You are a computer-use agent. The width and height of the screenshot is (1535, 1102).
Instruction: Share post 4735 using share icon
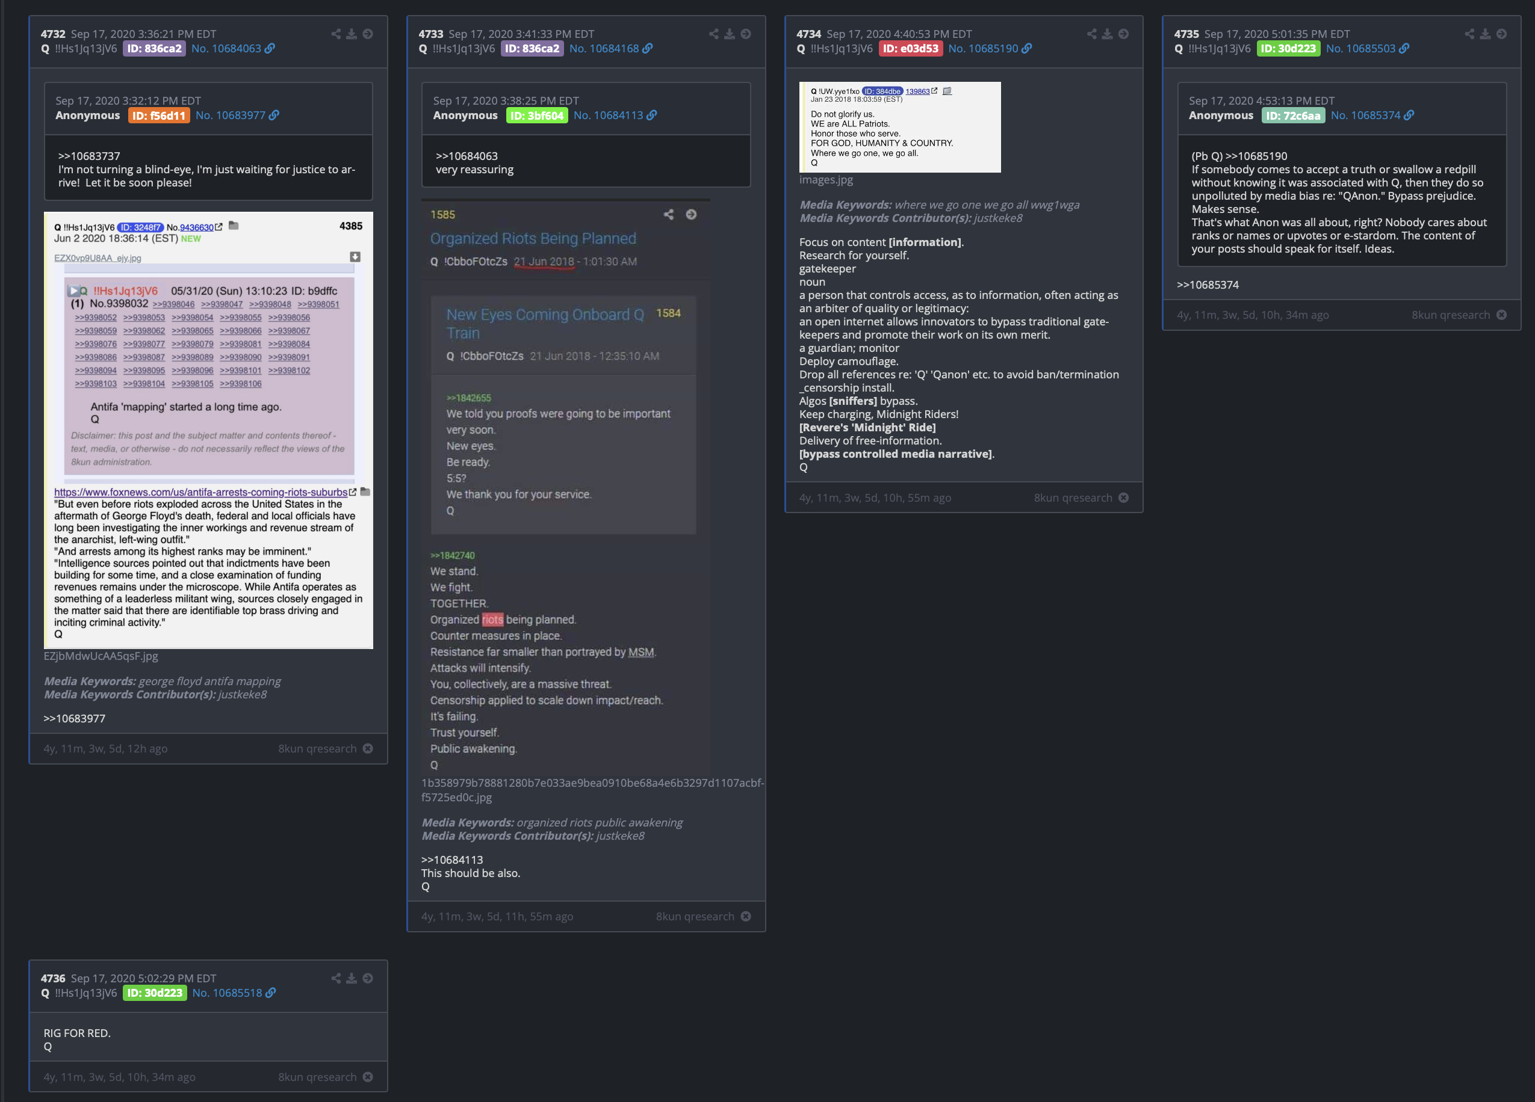(x=1469, y=34)
